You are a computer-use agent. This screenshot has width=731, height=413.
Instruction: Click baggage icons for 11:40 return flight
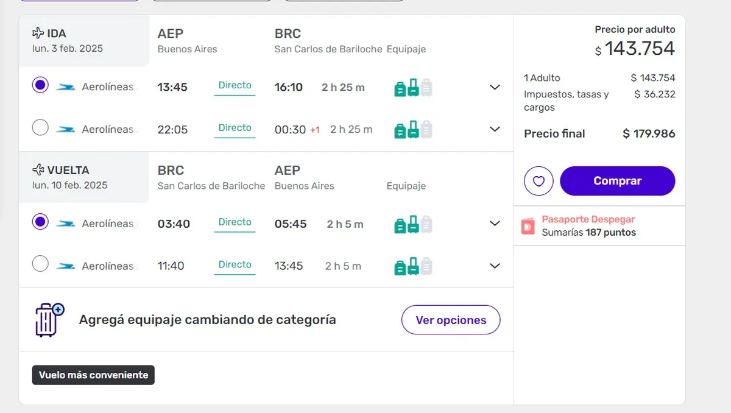tap(413, 266)
